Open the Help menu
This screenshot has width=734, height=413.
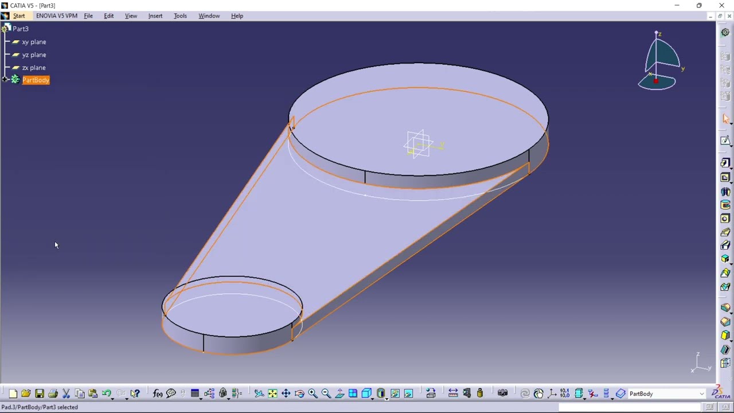click(x=237, y=16)
